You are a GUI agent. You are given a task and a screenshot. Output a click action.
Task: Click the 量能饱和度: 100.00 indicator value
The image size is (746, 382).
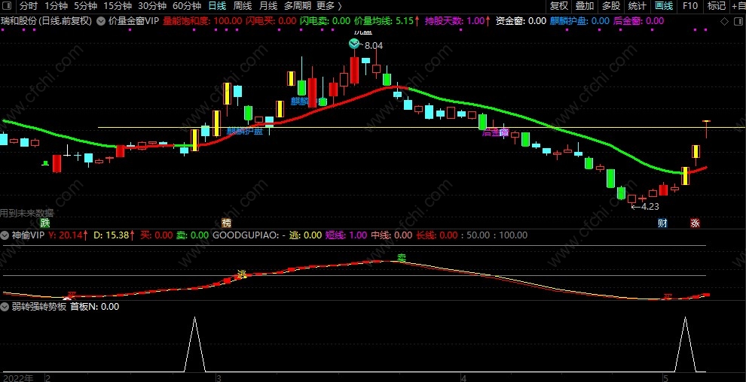[202, 21]
